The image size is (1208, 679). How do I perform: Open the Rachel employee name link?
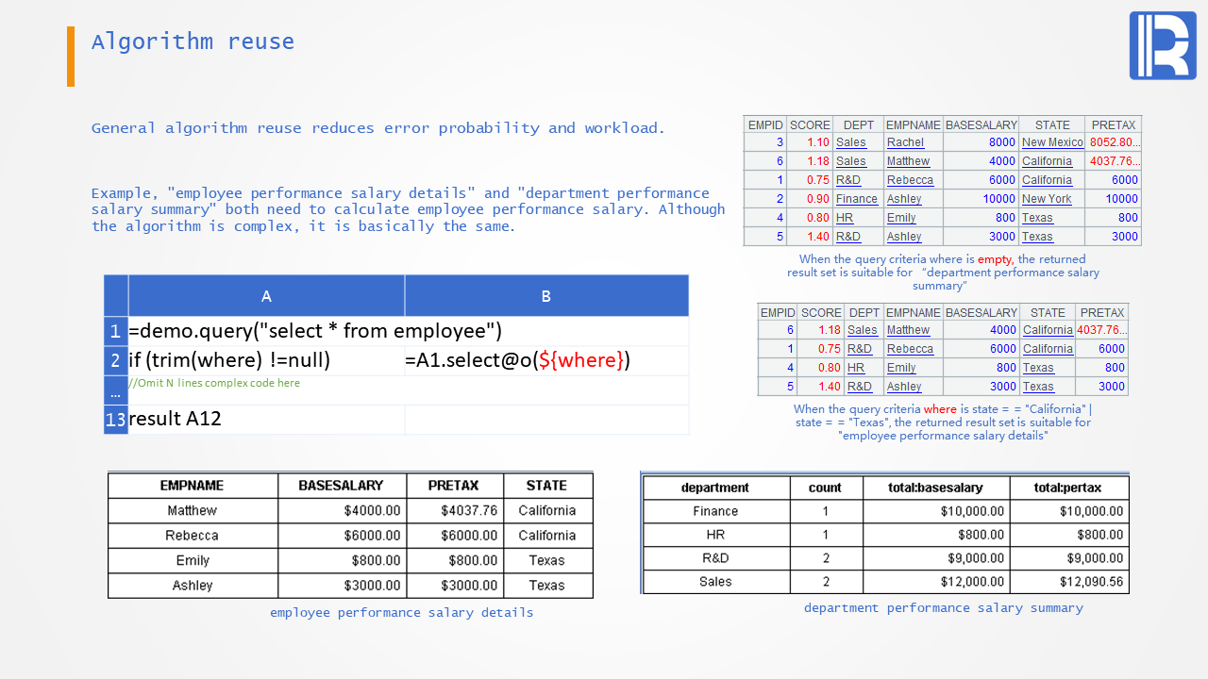coord(905,142)
